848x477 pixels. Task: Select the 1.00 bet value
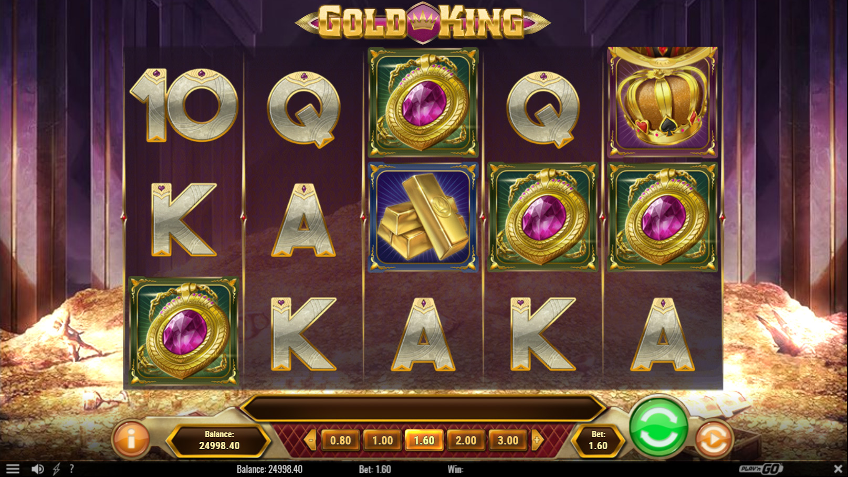382,440
